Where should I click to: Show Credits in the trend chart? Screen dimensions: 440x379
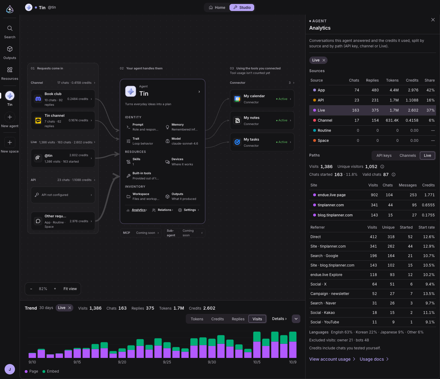(218, 319)
